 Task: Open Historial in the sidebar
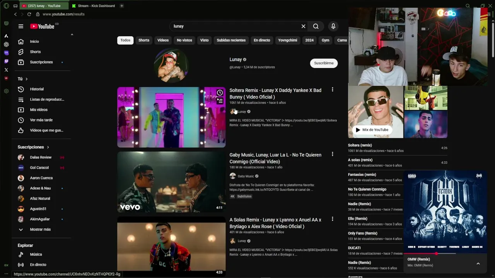pos(37,89)
